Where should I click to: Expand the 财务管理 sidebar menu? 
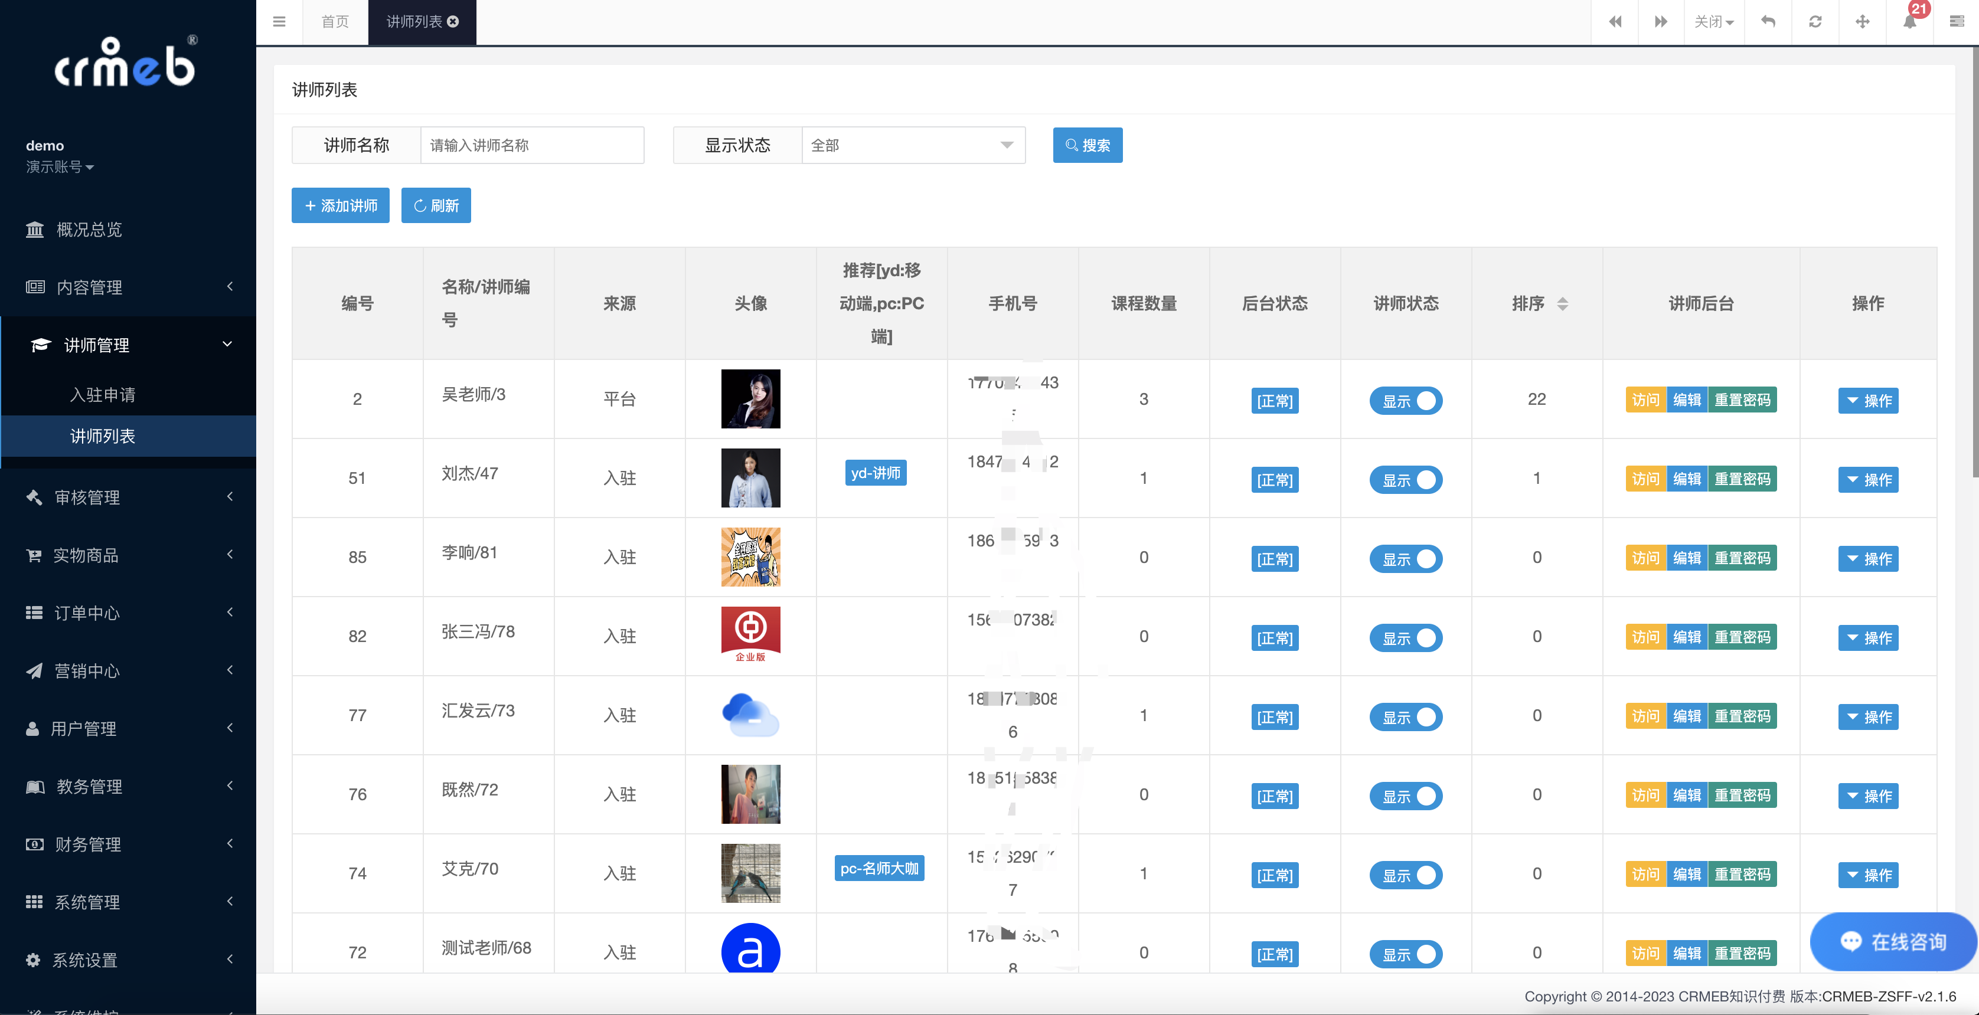[128, 844]
